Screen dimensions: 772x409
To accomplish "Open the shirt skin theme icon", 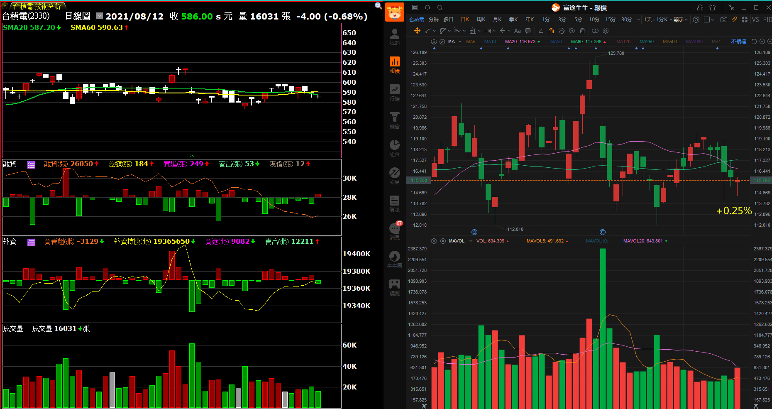I will [x=713, y=7].
